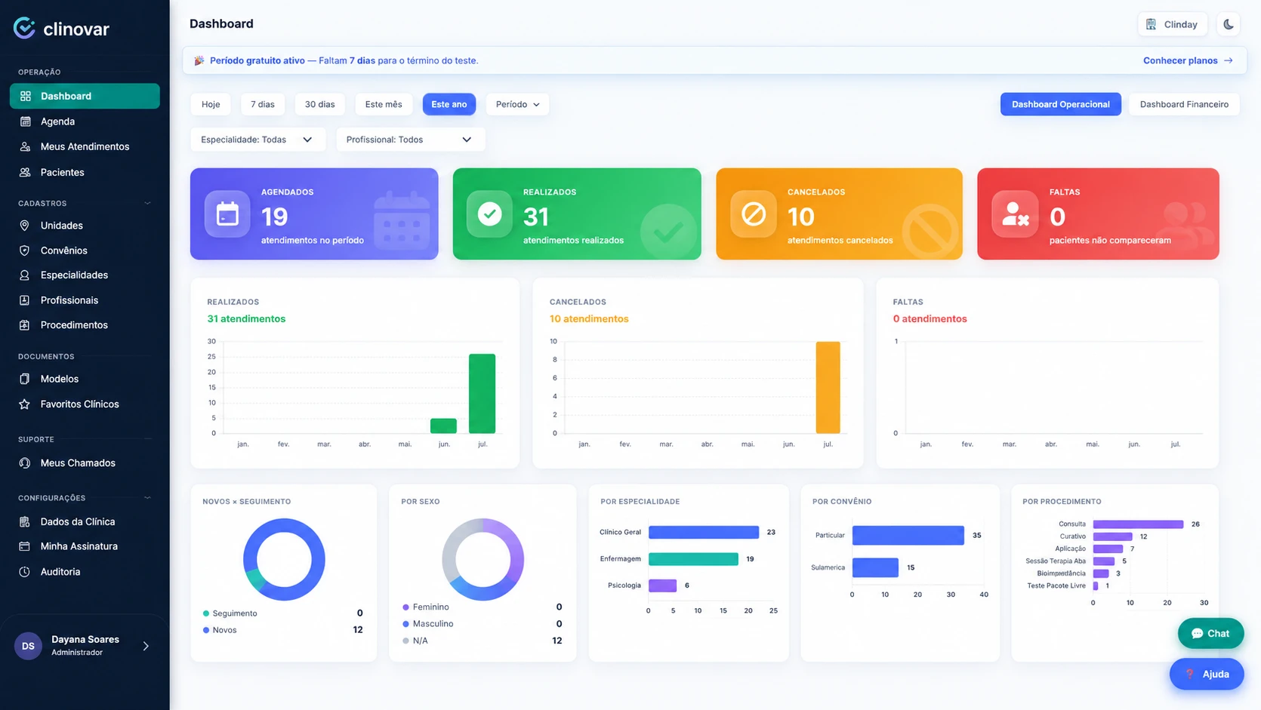Click the green jun. bar in Realizados chart

click(x=443, y=426)
